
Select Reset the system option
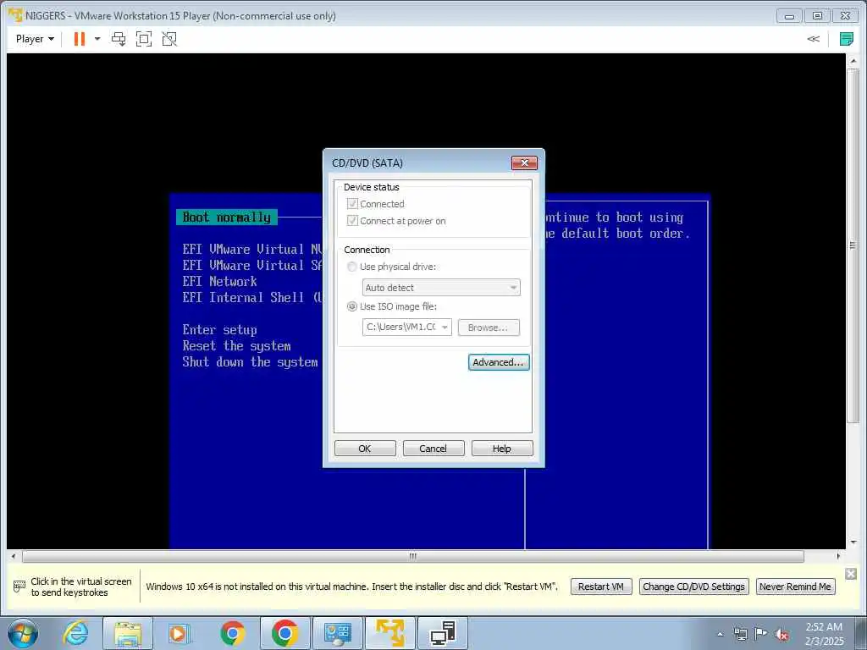coord(237,346)
